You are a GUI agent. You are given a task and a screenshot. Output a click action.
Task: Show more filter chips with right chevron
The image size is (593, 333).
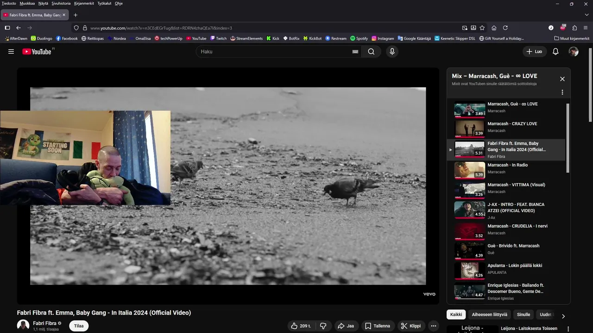pos(563,316)
